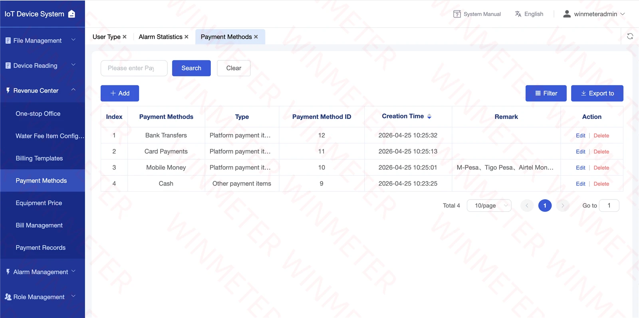The height and width of the screenshot is (318, 639).
Task: Close the User Type tab
Action: point(125,37)
